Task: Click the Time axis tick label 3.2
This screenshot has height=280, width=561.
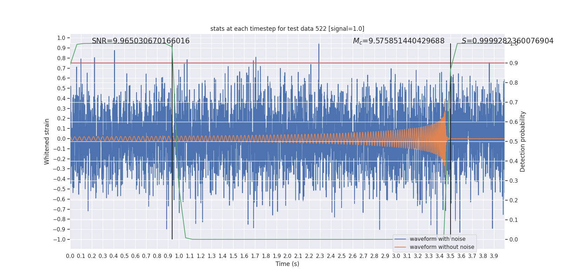Action: [418, 256]
